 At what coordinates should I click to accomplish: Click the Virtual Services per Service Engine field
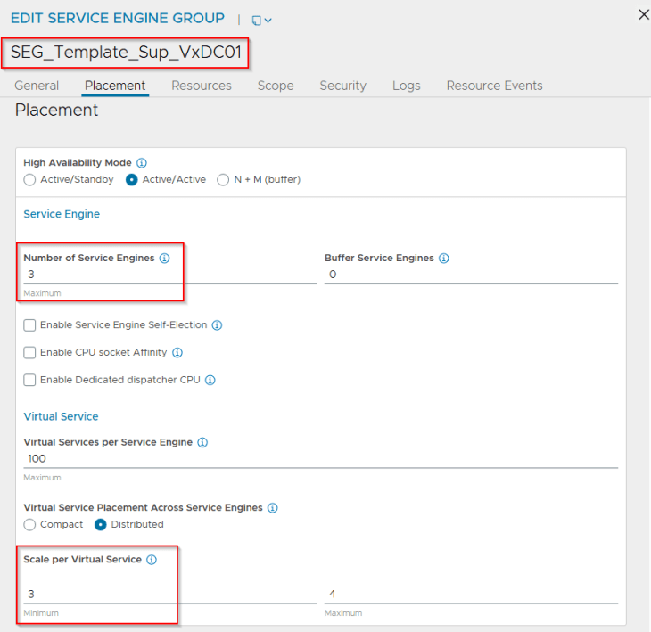pos(320,459)
